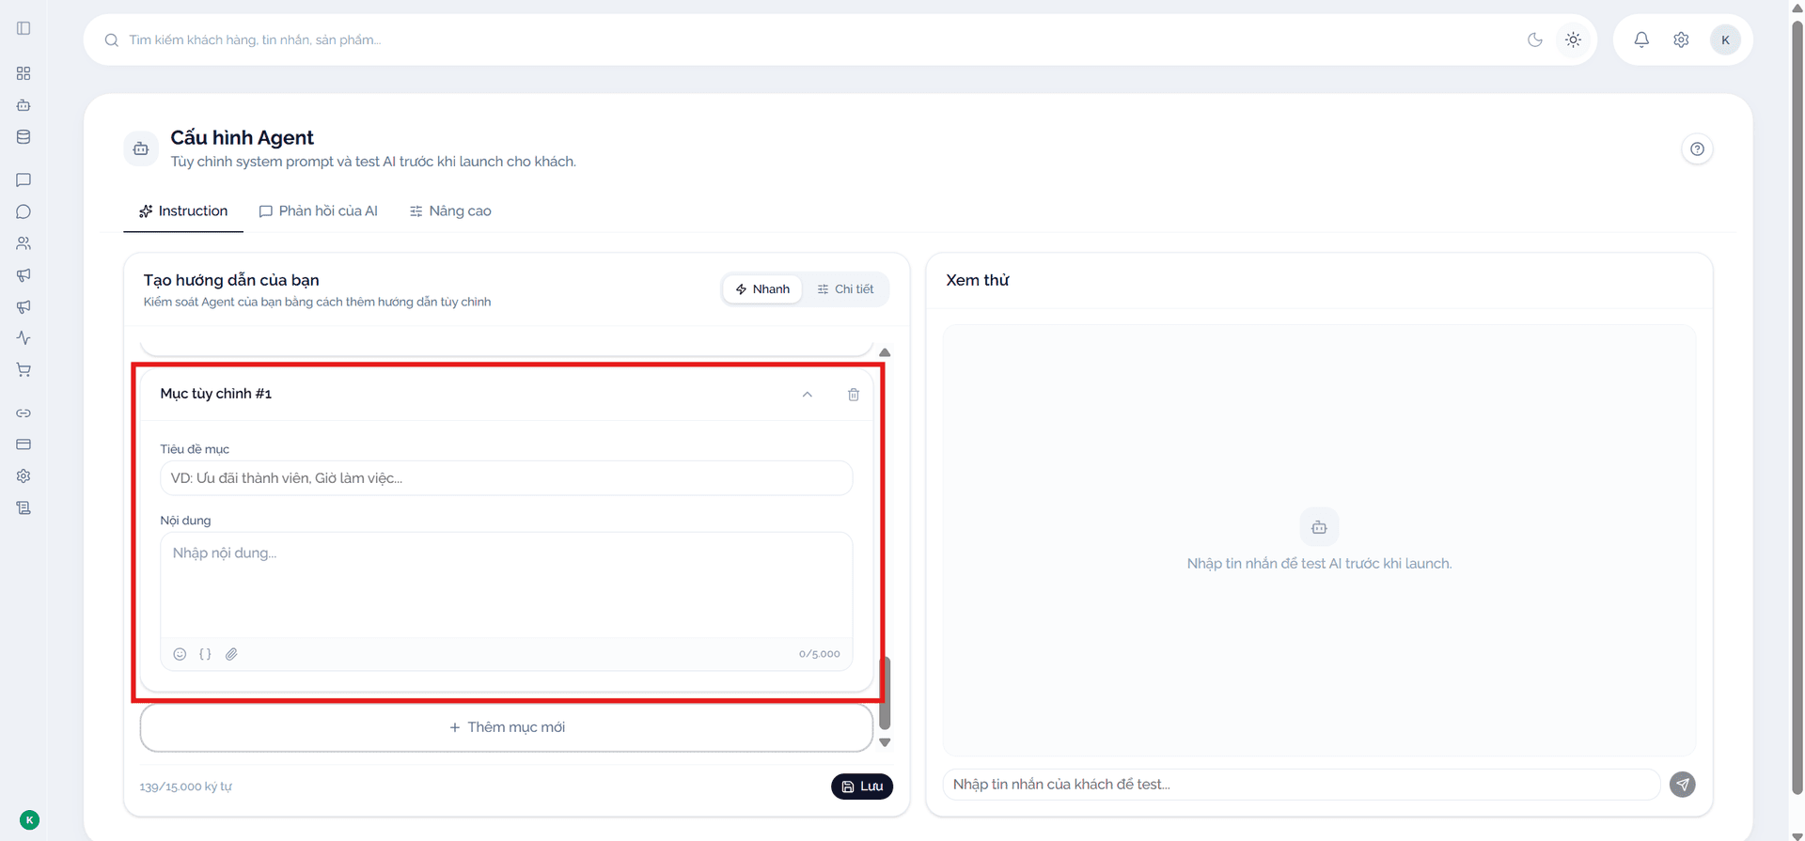Collapse the left sidebar panel
The image size is (1805, 841).
click(24, 28)
